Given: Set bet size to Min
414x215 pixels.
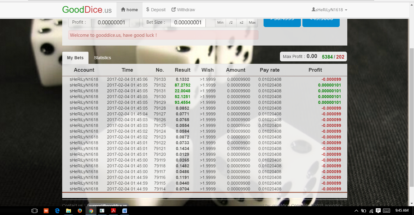Looking at the screenshot, I should 220,22.
